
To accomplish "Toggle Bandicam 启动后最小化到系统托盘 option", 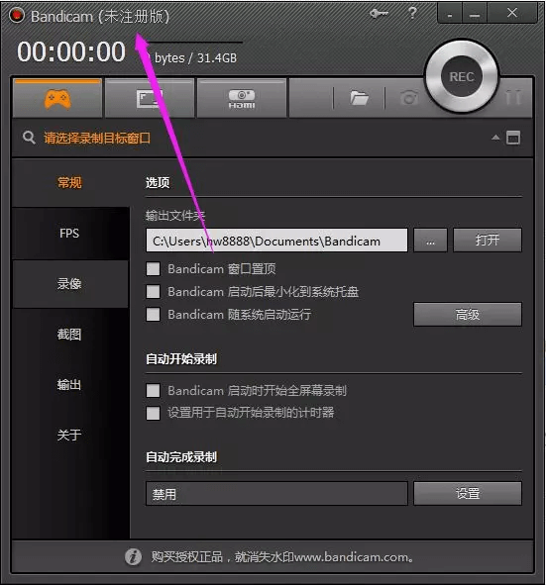I will coord(154,292).
